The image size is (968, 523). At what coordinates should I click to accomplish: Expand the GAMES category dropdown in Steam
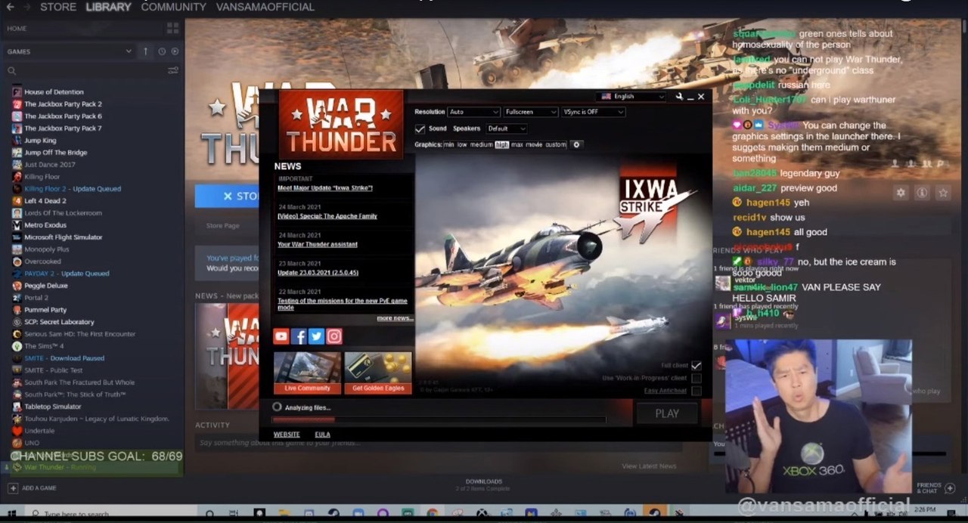coord(69,51)
